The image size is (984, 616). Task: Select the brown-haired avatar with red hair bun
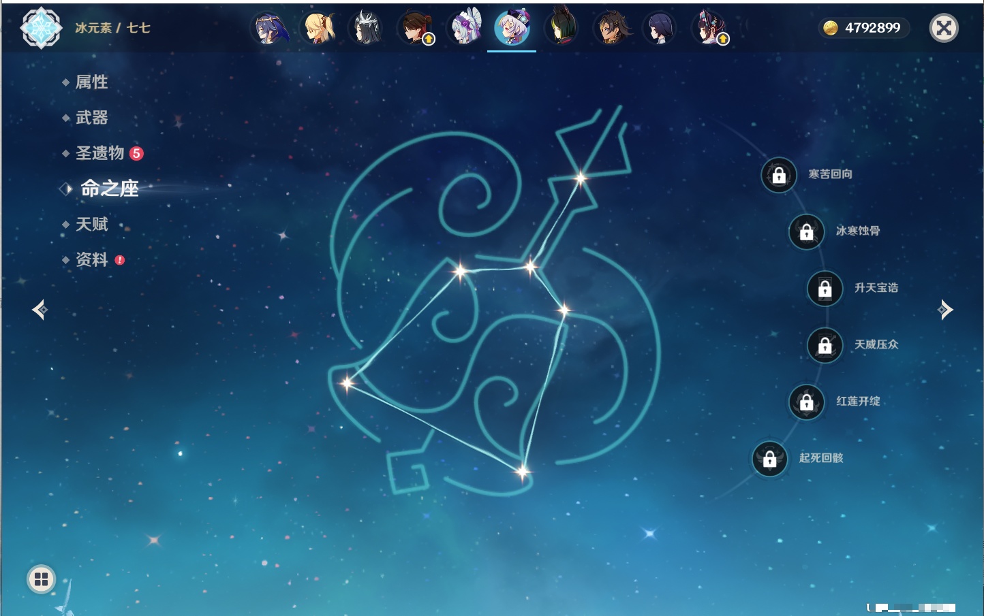click(416, 29)
